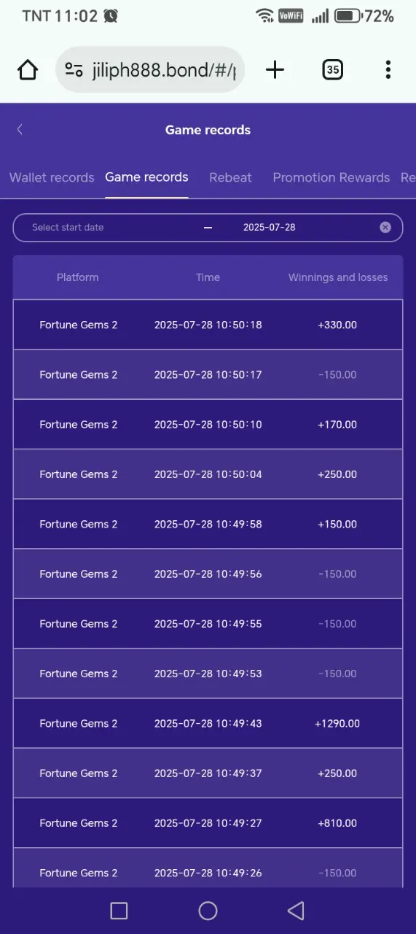Click the 2025-07-28 end date field

click(x=270, y=227)
